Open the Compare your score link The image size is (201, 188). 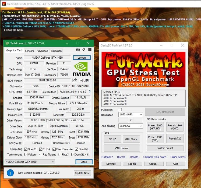pos(155,157)
